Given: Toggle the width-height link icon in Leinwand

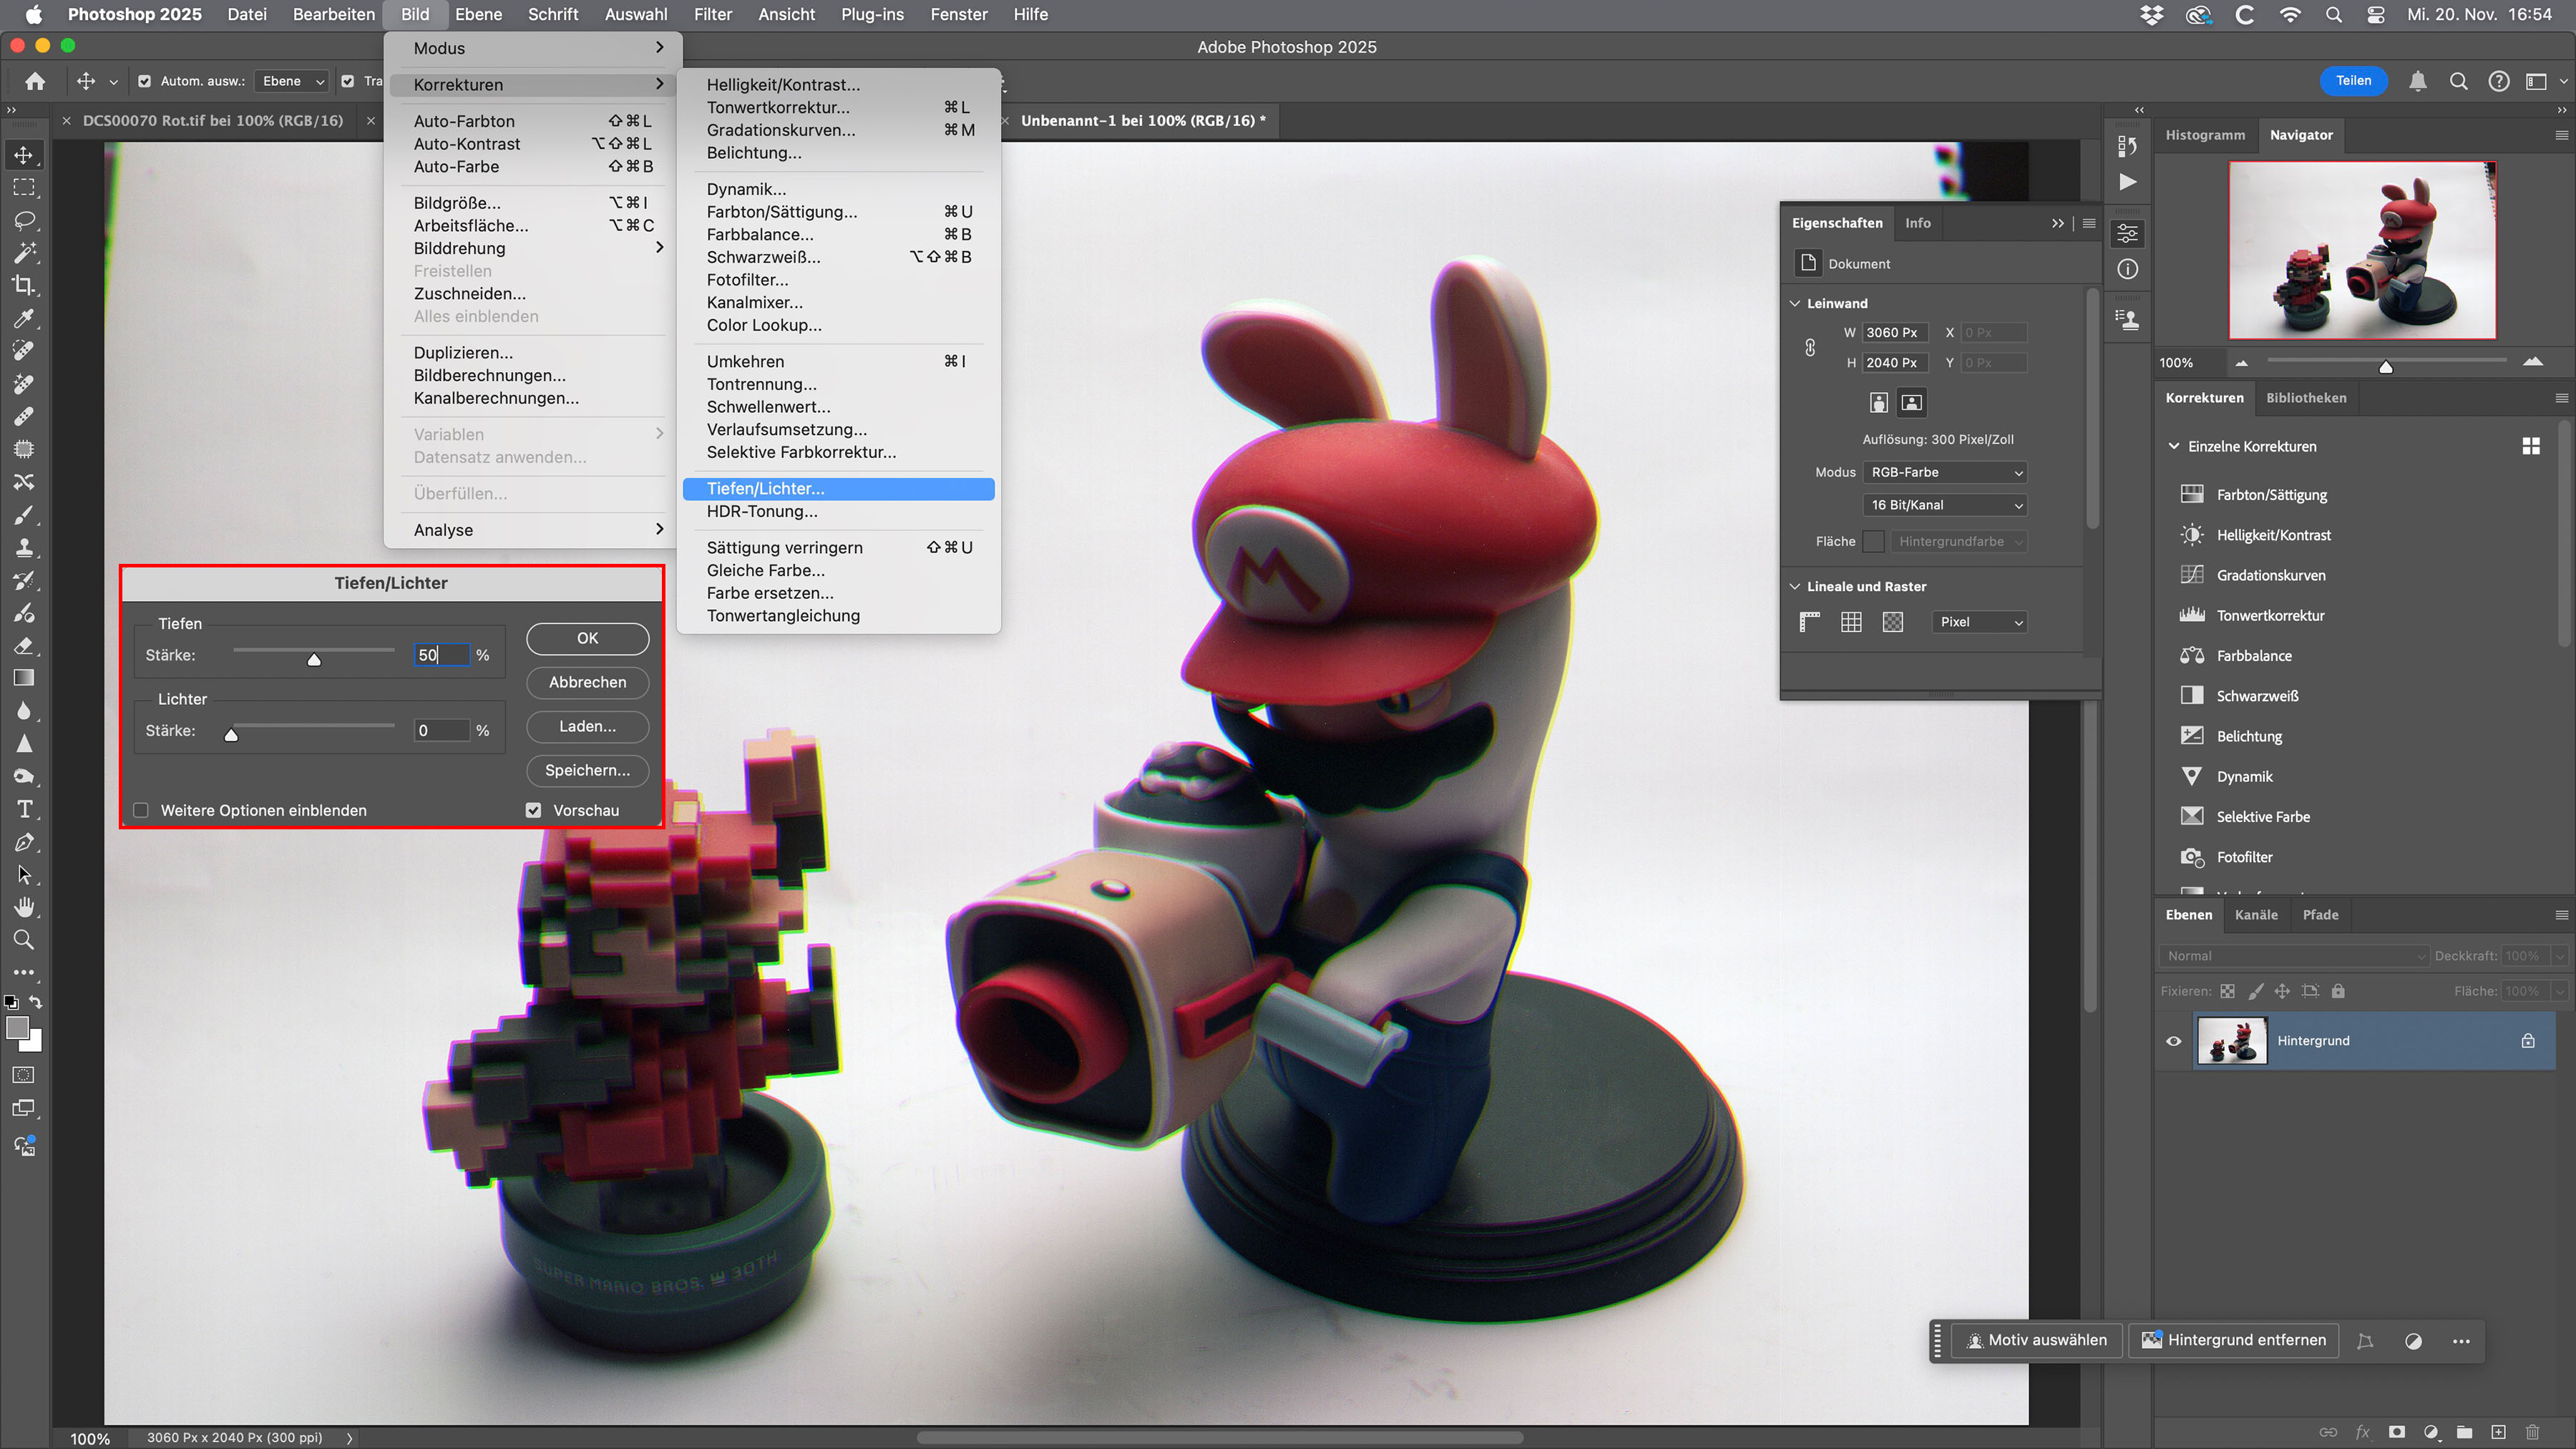Looking at the screenshot, I should pos(1810,348).
